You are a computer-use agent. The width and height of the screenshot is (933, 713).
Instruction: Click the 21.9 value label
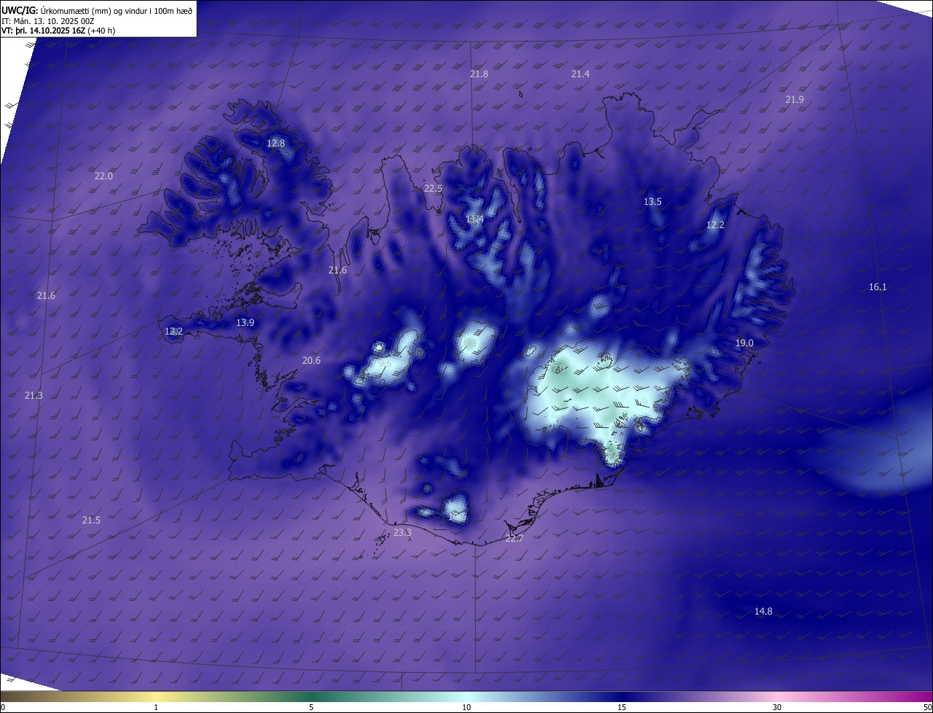tap(795, 99)
